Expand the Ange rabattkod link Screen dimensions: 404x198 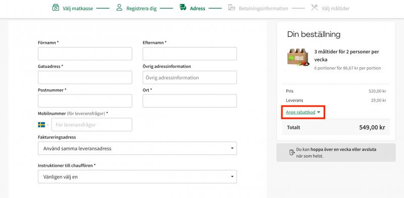[x=303, y=112]
